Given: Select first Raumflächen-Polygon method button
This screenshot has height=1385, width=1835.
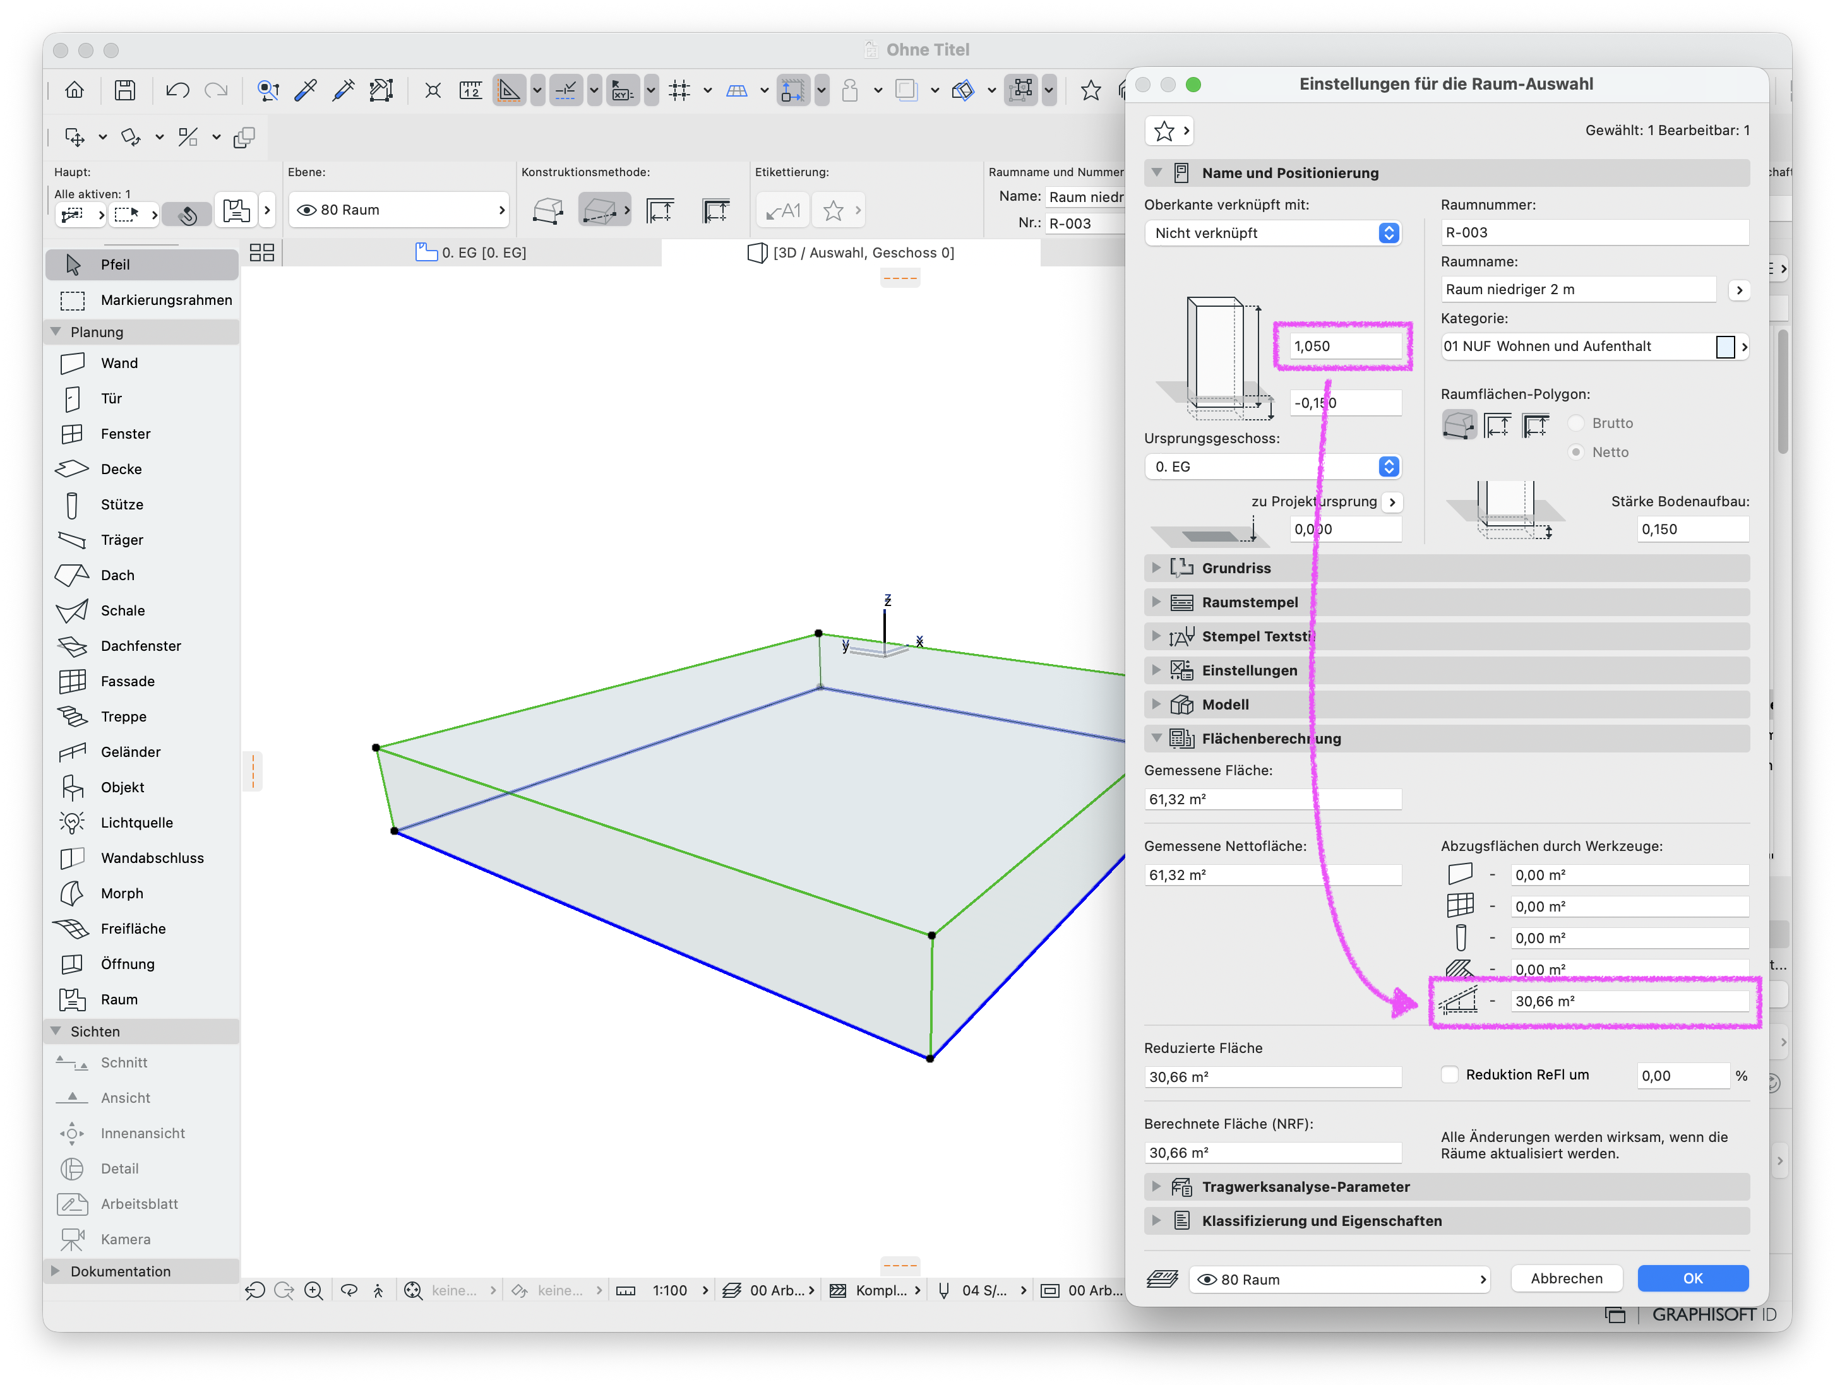Looking at the screenshot, I should click(x=1459, y=425).
